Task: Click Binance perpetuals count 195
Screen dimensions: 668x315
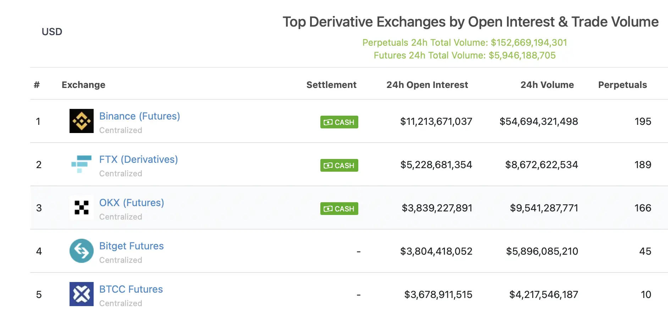Action: point(643,122)
